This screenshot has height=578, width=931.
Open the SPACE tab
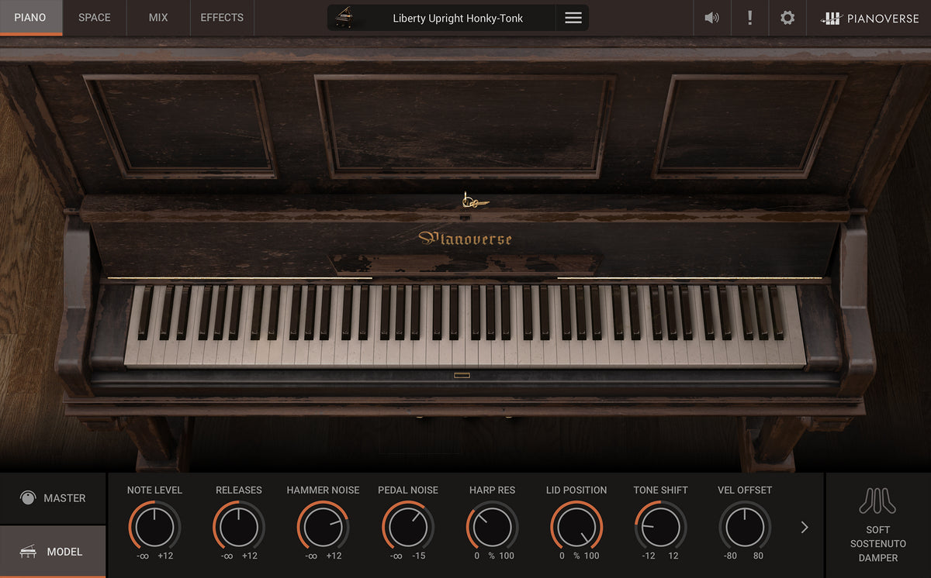pyautogui.click(x=94, y=17)
